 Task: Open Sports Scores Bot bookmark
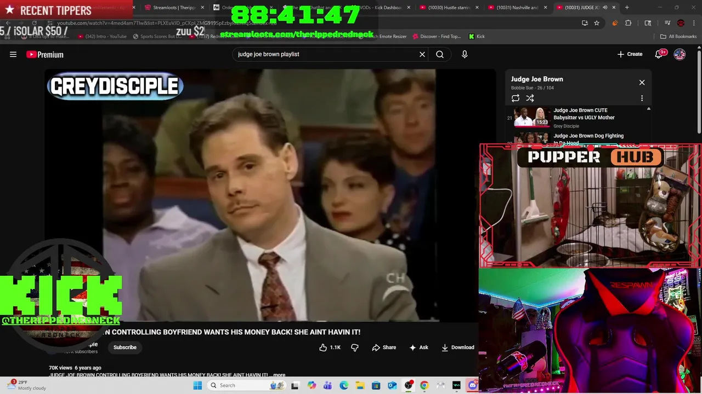[157, 36]
